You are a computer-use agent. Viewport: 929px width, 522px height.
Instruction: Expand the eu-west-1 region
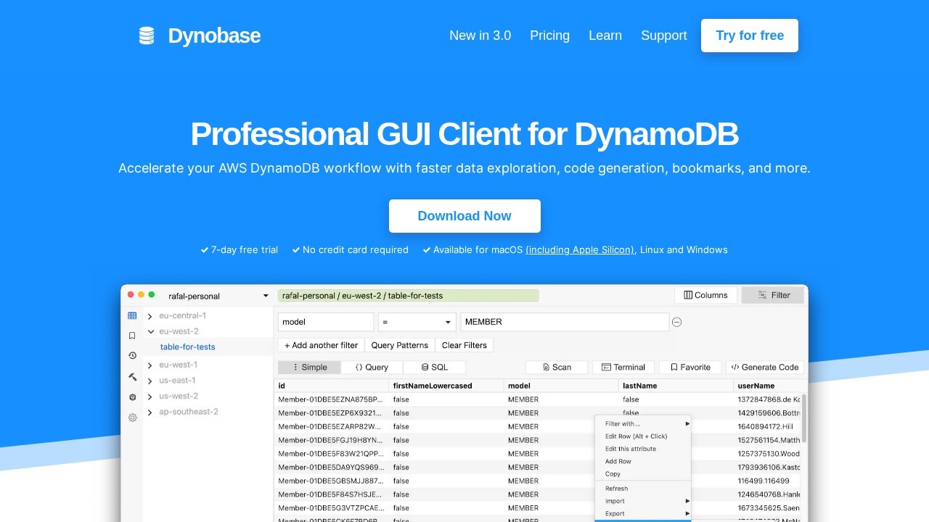[150, 365]
